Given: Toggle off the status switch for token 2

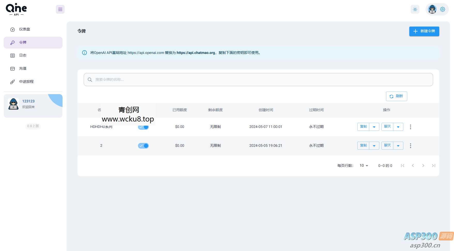Looking at the screenshot, I should [143, 146].
